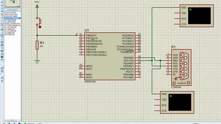Select the Text Script mode tool
The height and width of the screenshot is (124, 221).
pos(2,8)
